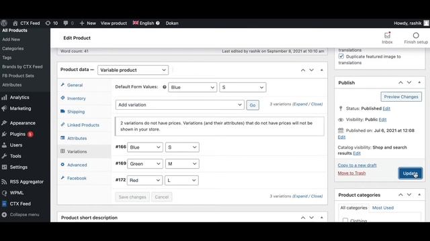Open the RSS Aggregator icon
The image size is (430, 241).
[x=4, y=181]
